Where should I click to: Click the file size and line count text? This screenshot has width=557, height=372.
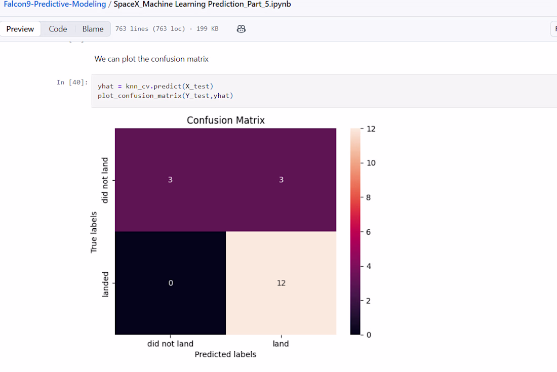pos(167,29)
